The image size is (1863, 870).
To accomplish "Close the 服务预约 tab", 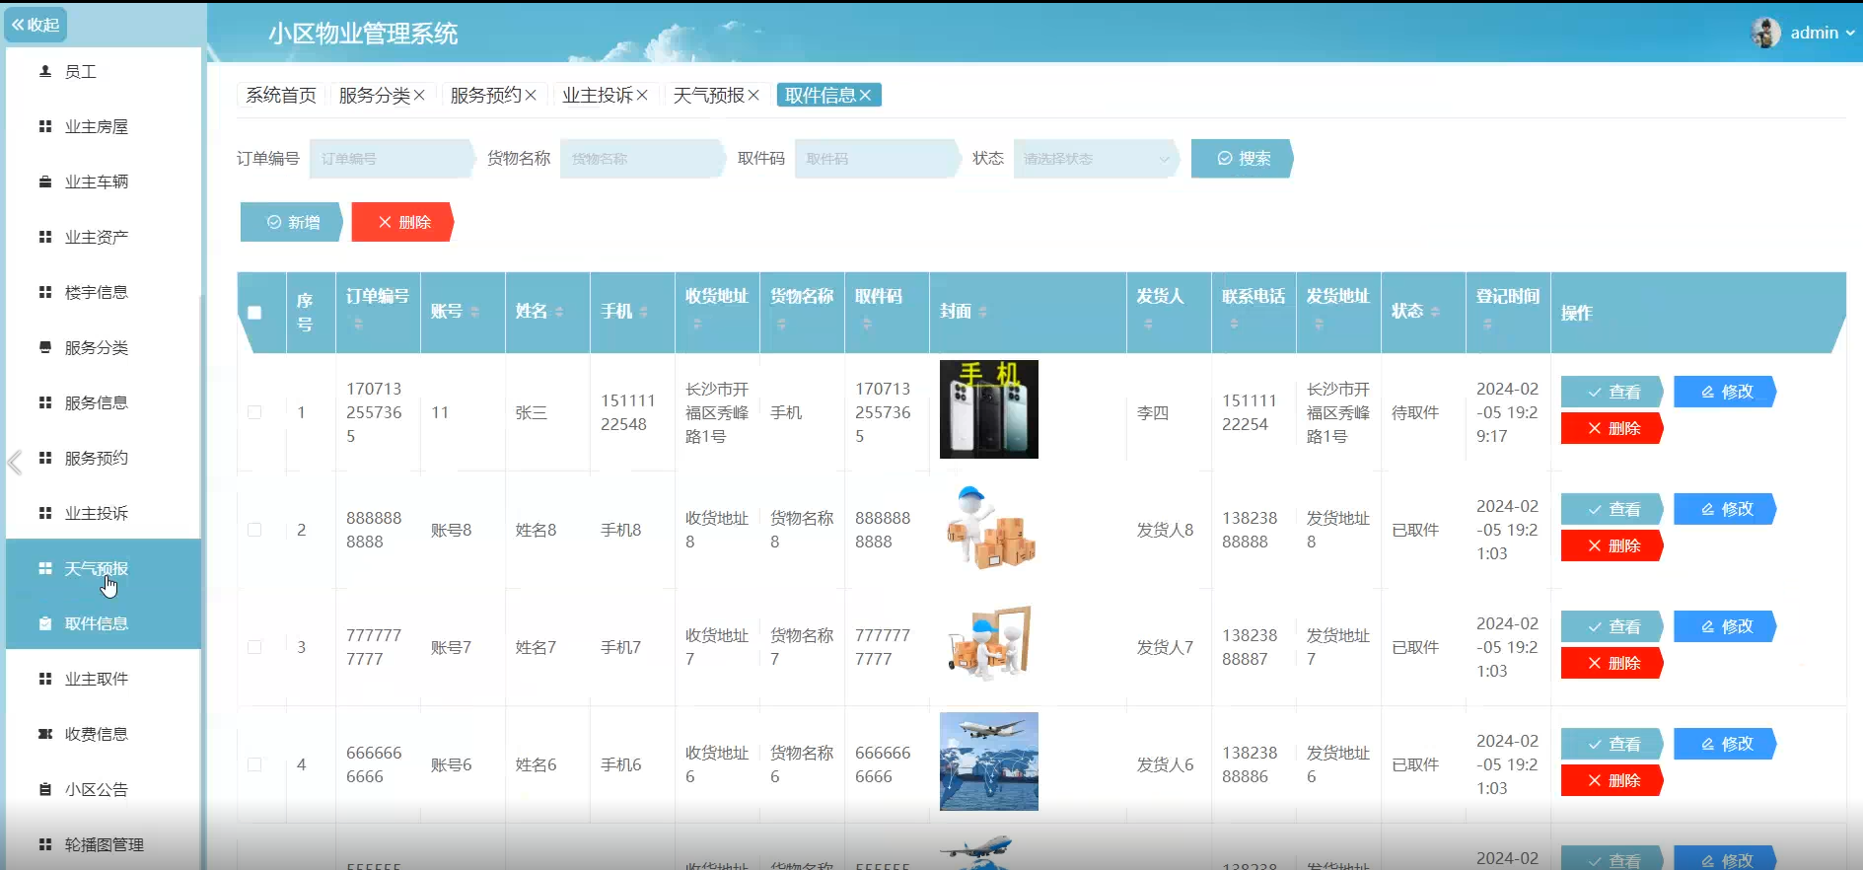I will (x=531, y=96).
